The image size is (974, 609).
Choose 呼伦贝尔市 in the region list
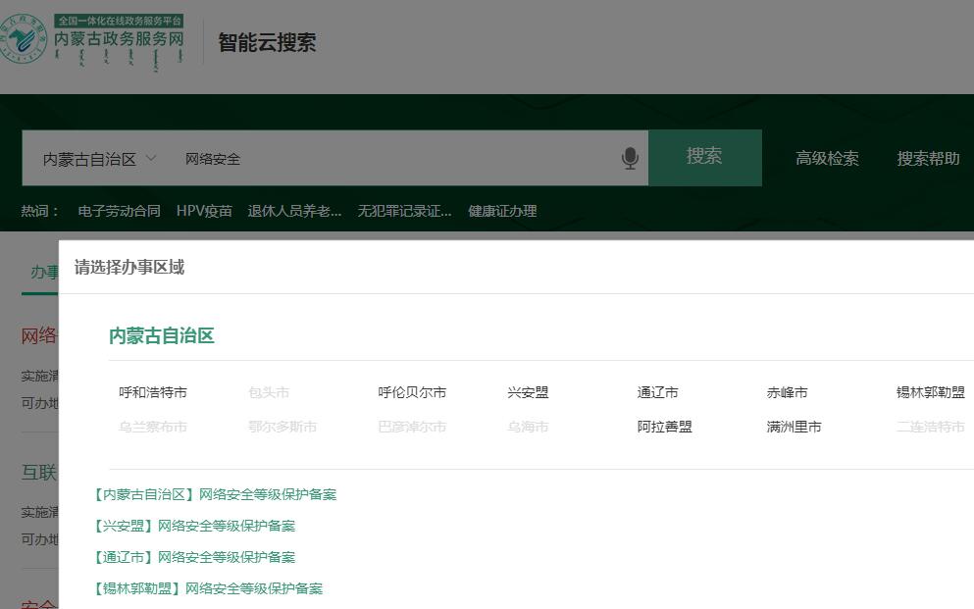(x=412, y=392)
